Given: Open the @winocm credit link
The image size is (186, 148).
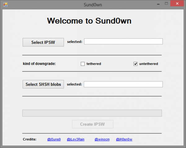Looking at the screenshot, I should pyautogui.click(x=102, y=139).
